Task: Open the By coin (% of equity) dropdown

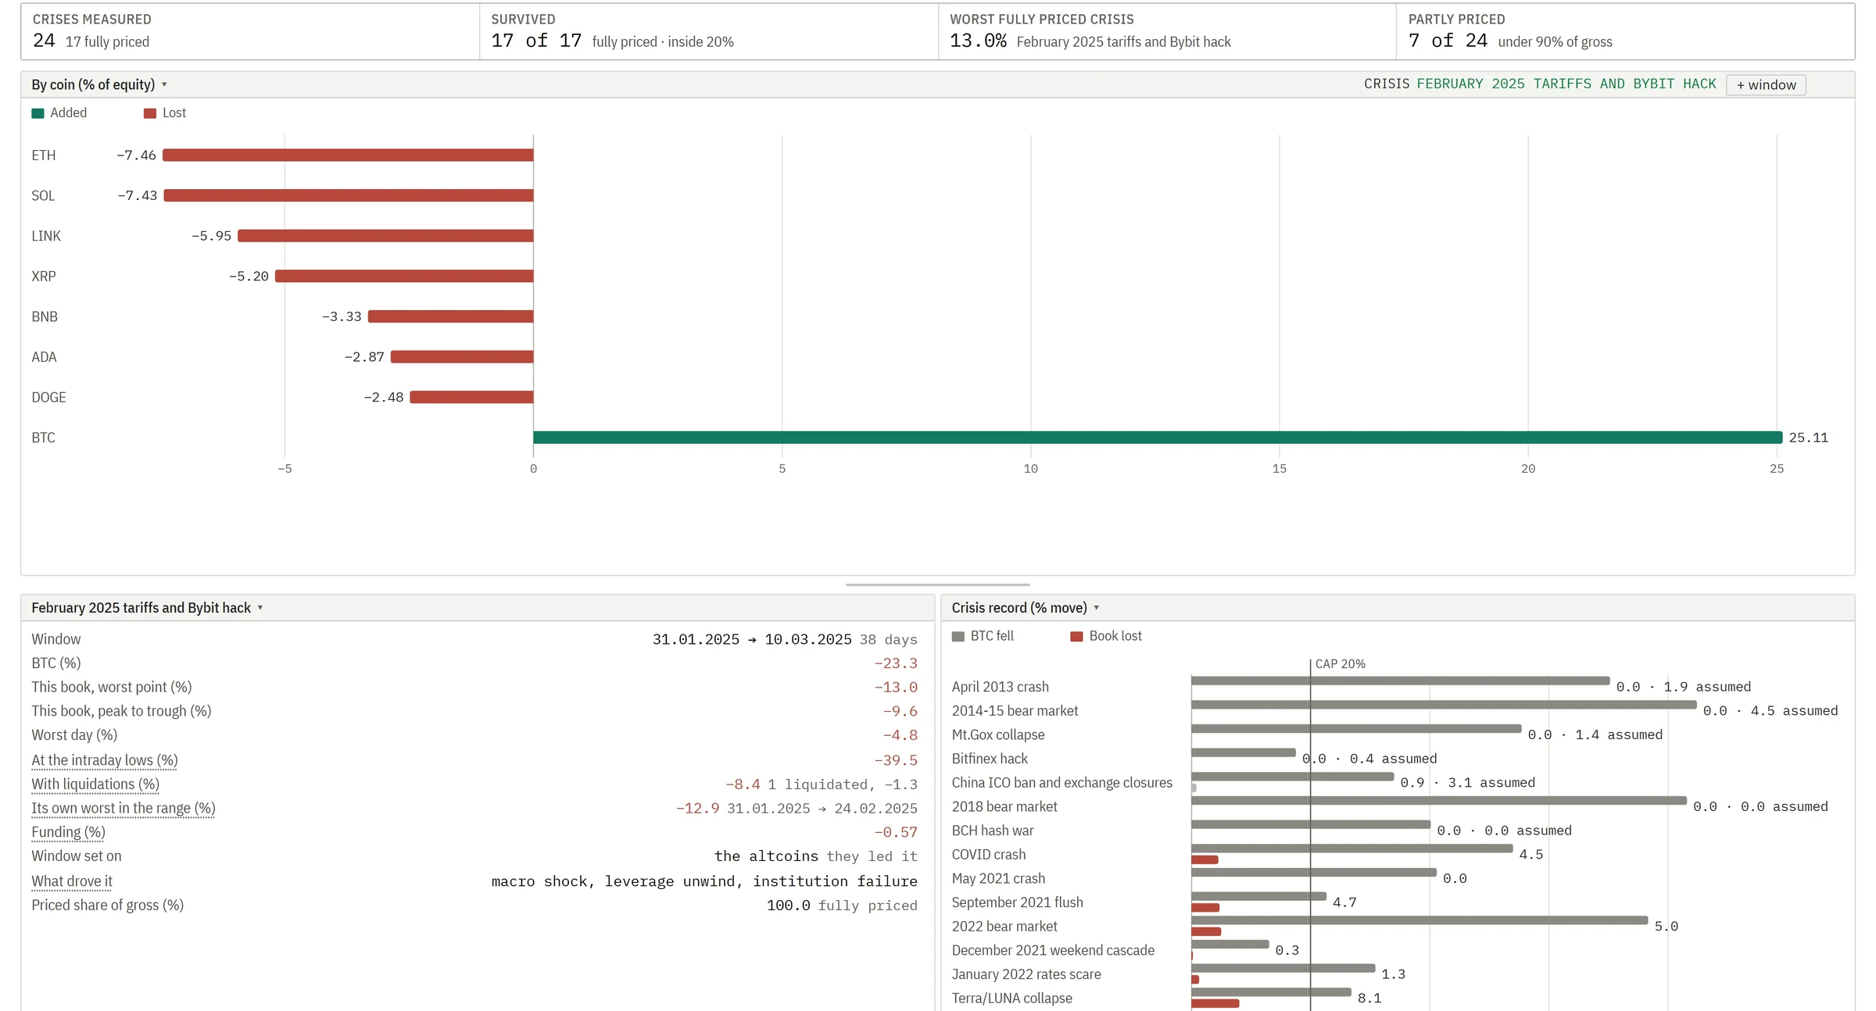Action: pos(99,84)
